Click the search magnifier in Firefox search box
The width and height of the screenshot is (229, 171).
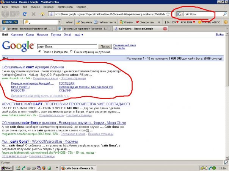225,14
